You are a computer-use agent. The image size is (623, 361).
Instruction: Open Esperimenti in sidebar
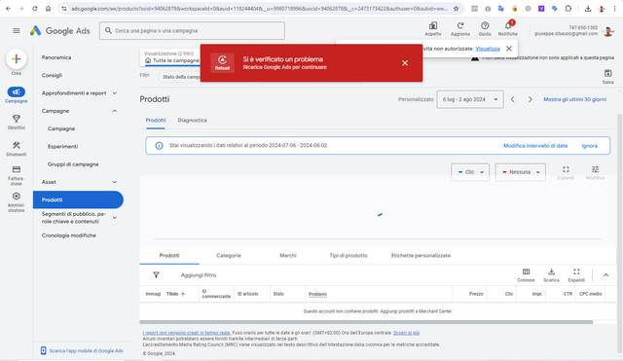coord(62,146)
